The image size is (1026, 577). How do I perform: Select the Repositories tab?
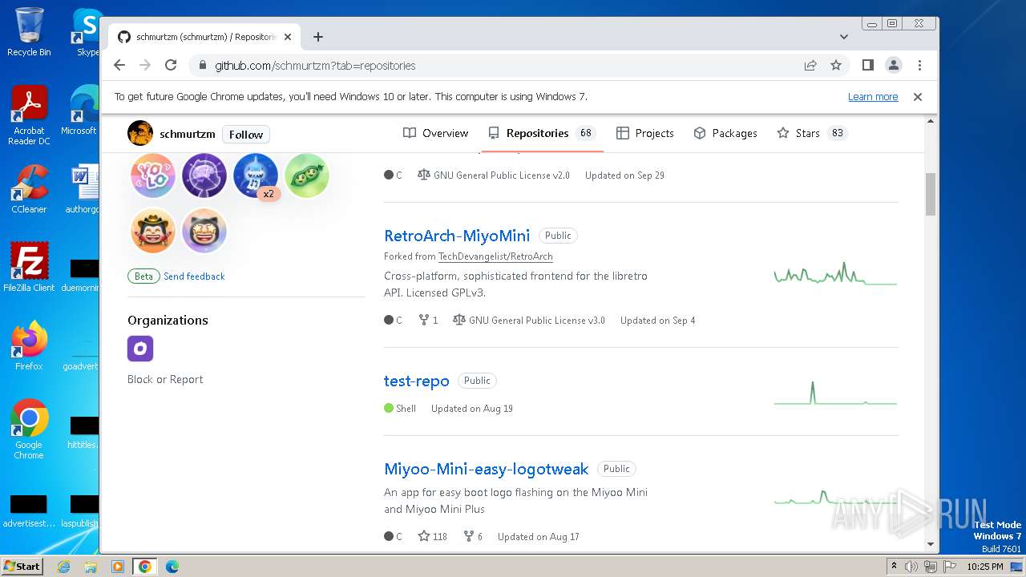[x=542, y=133]
